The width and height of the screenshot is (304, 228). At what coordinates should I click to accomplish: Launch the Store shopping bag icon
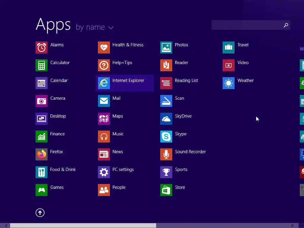pos(166,190)
